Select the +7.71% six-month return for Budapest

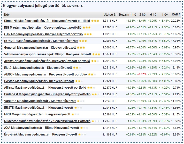(152, 94)
